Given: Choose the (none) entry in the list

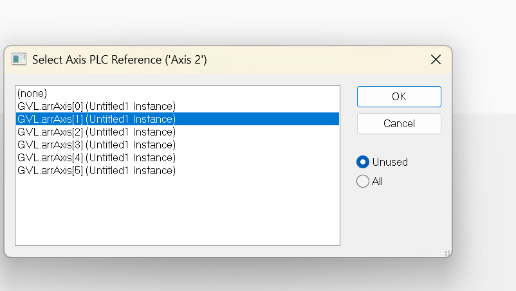Looking at the screenshot, I should (x=32, y=93).
